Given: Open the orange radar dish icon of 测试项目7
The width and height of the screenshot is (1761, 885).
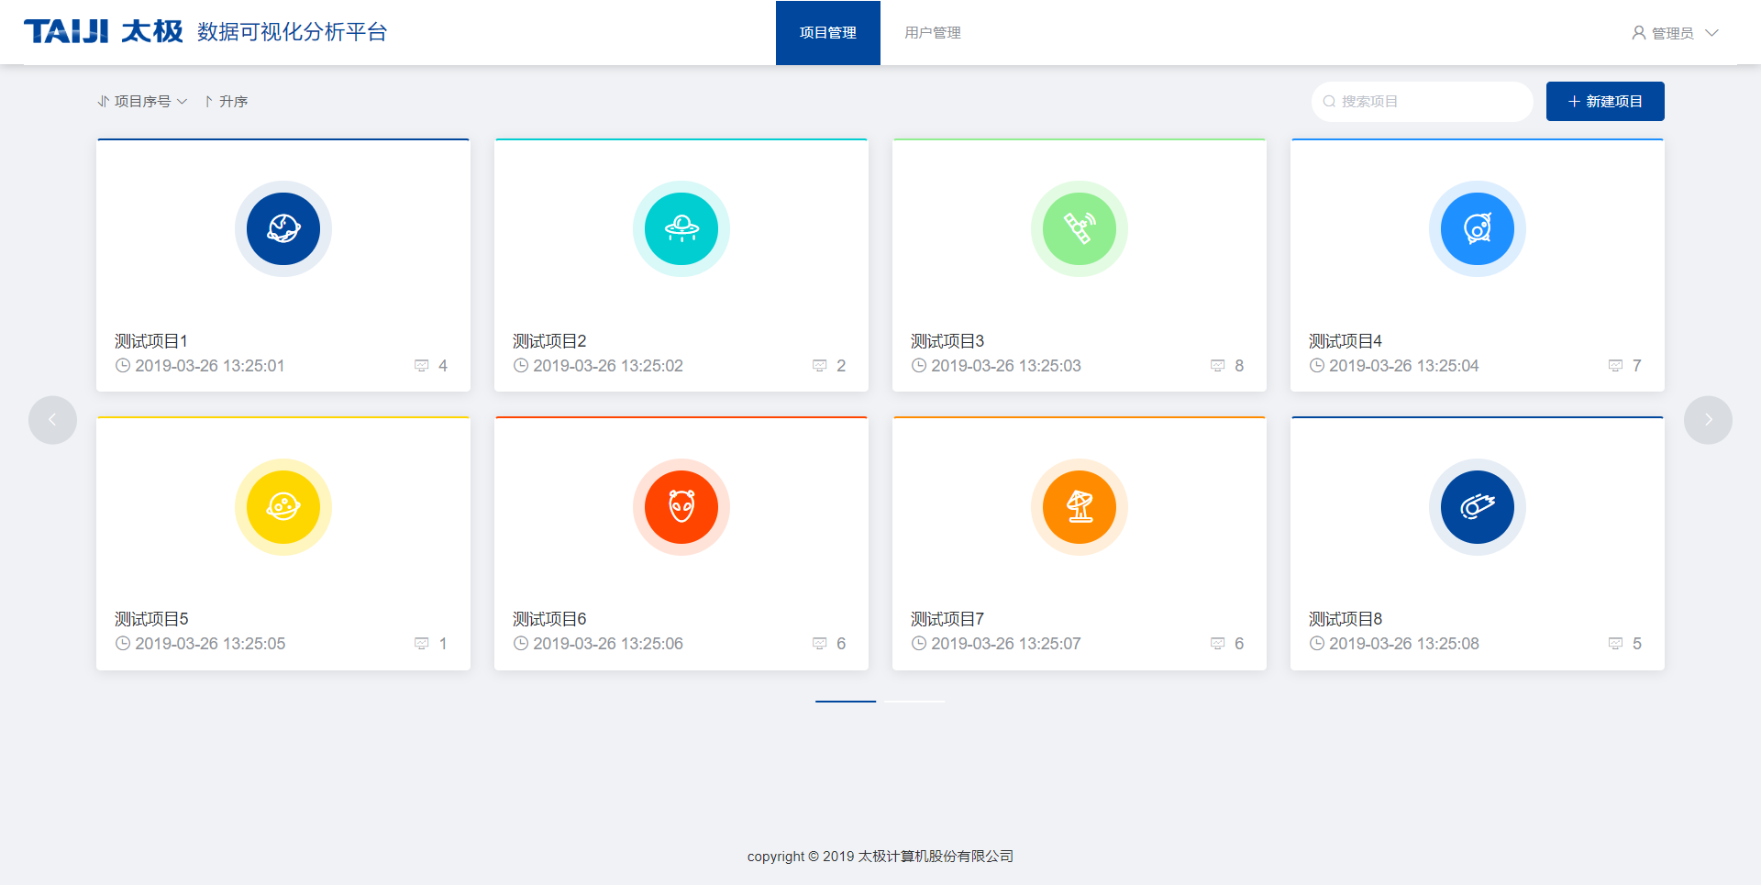Looking at the screenshot, I should [1080, 506].
